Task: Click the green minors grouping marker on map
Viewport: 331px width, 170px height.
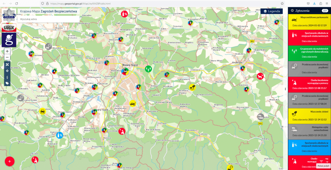Action: pos(148,68)
